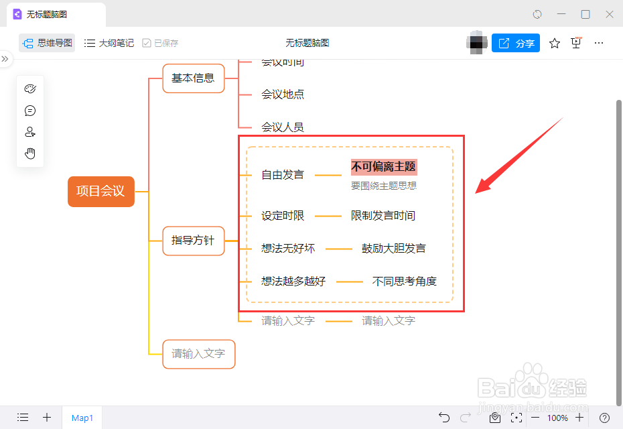Open the sheet list menu
The height and width of the screenshot is (429, 623).
(22, 418)
